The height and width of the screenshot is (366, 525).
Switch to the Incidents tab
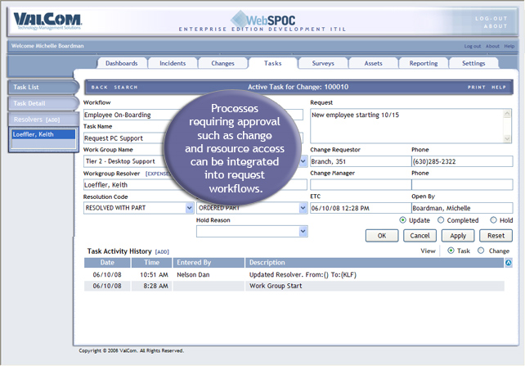pos(173,63)
